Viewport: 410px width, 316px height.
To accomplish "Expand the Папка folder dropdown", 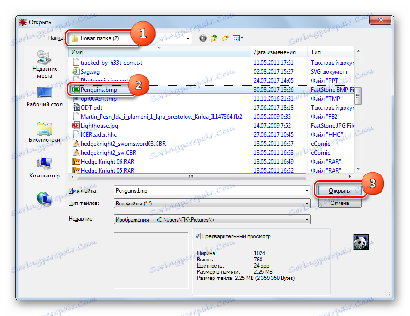I will click(188, 39).
